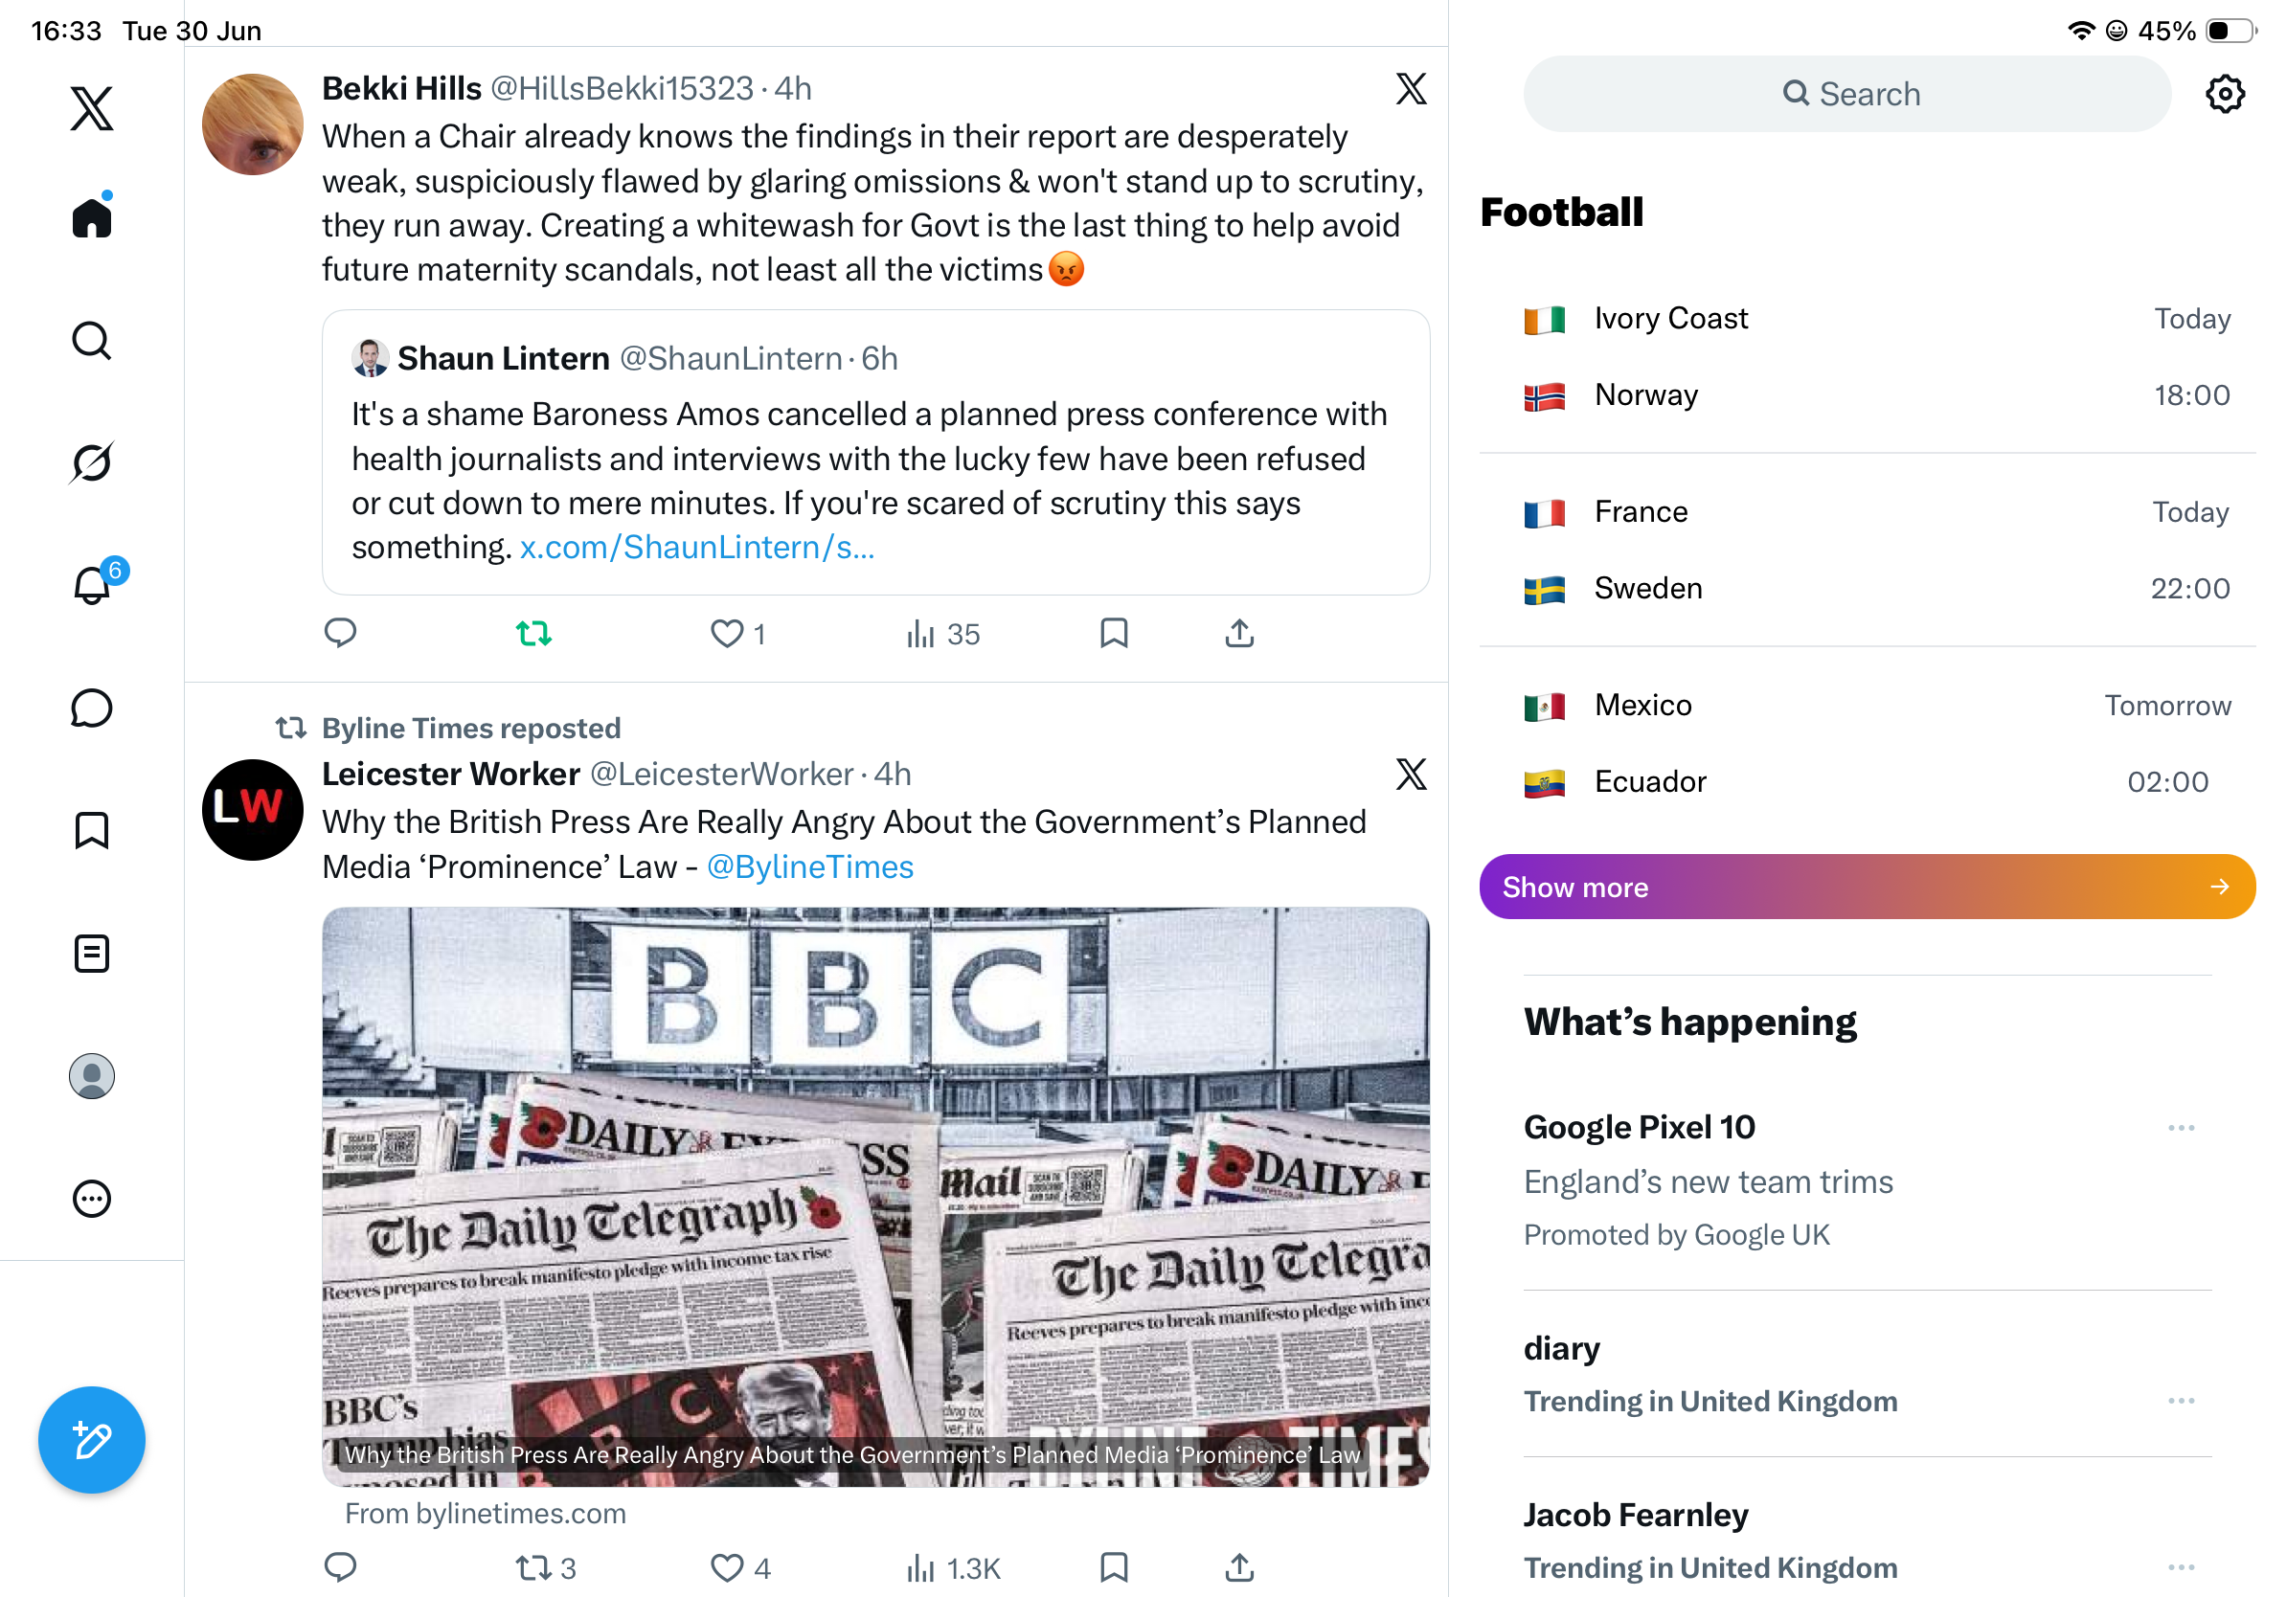
Task: Open the Explore search tab in sidebar
Action: coord(92,341)
